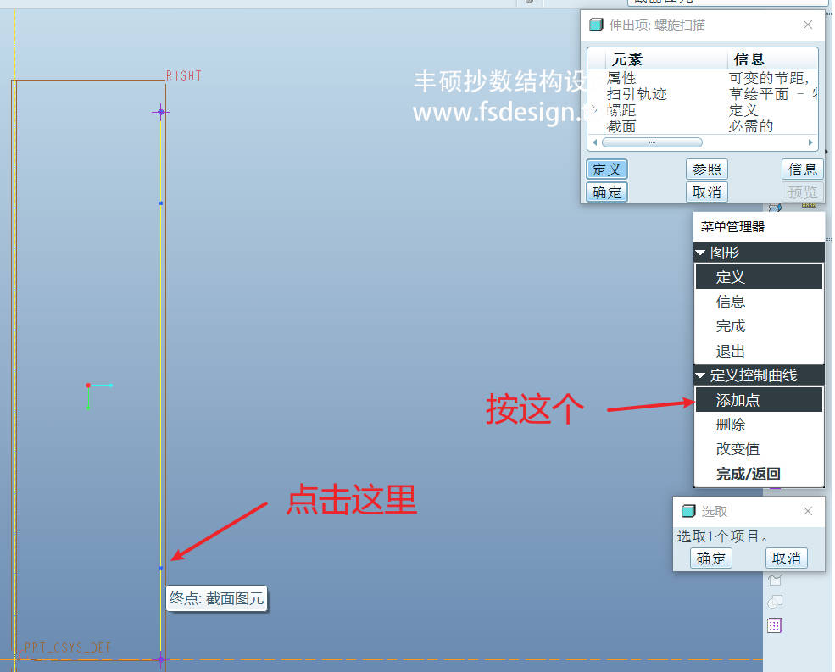Click 确定 in the 选取 dialog

(x=711, y=558)
